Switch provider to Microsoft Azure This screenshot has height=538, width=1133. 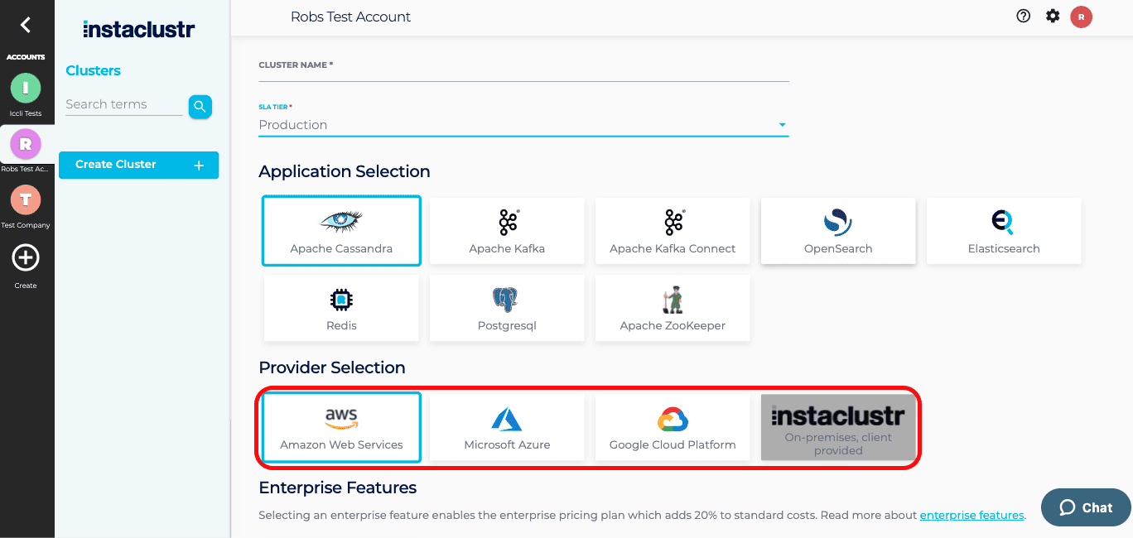[507, 427]
